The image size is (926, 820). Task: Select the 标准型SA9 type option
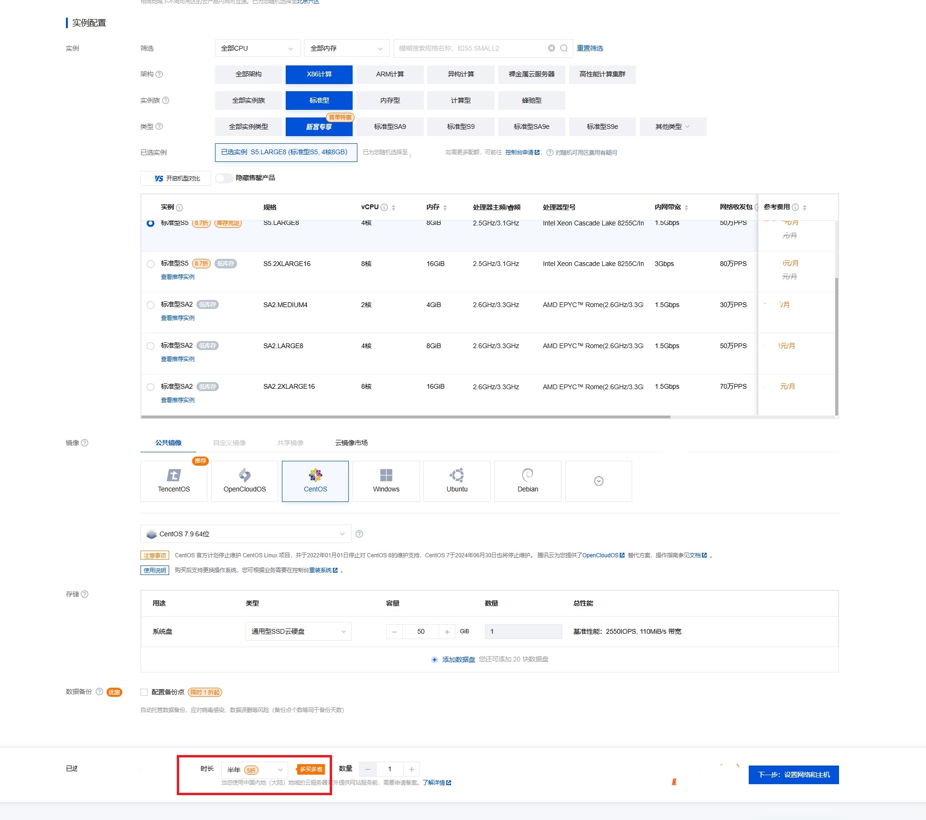coord(390,127)
